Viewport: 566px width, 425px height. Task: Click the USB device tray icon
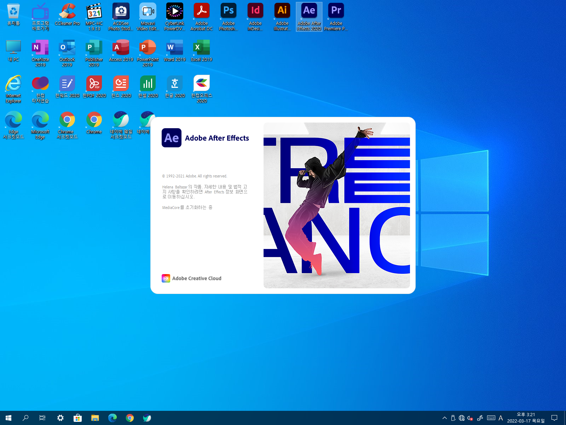tap(453, 418)
